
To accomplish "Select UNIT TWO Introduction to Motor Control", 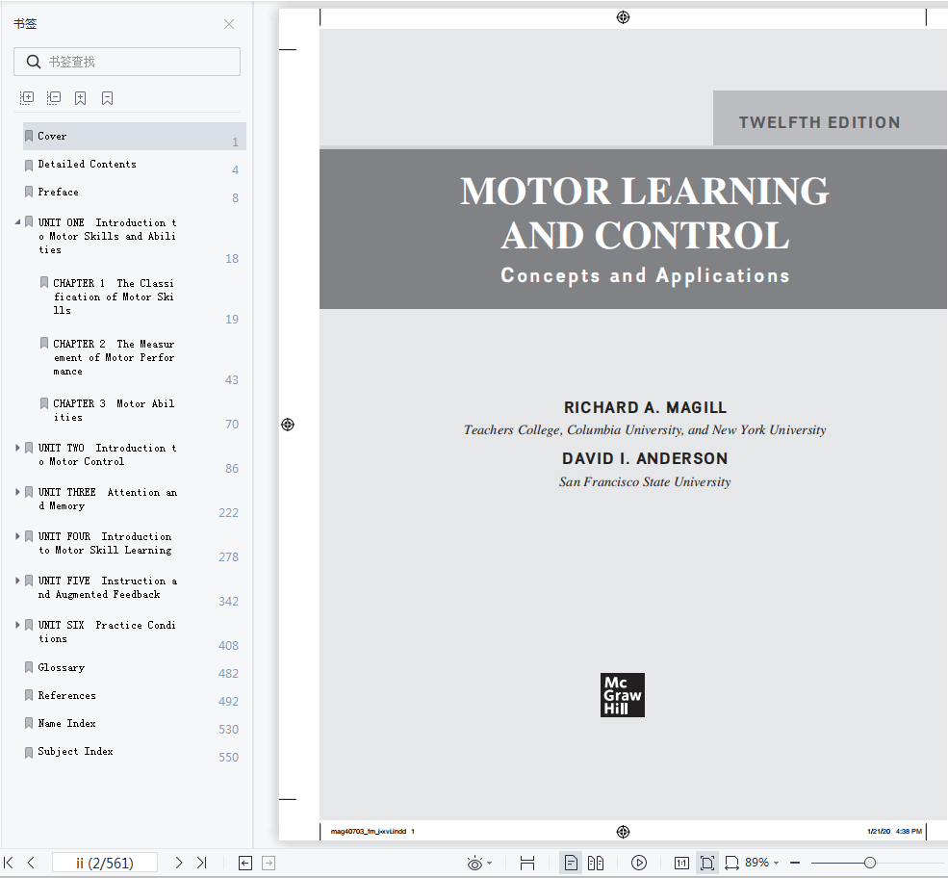I will tap(107, 454).
